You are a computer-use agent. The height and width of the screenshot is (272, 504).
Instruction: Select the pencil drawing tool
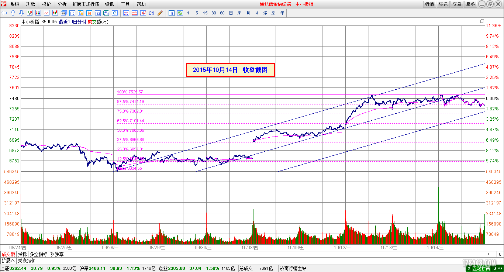(x=160, y=13)
